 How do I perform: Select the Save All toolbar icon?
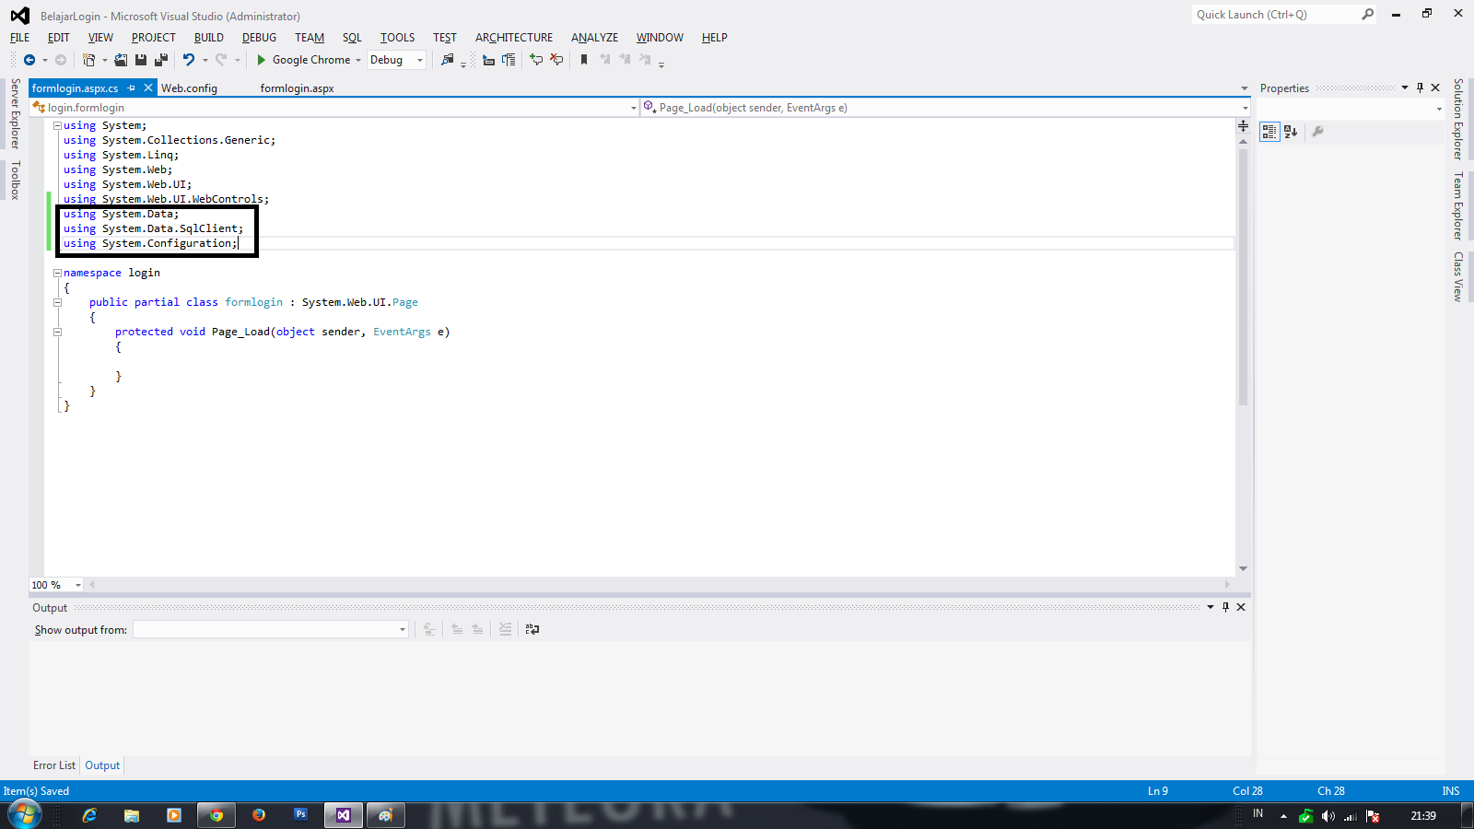[x=160, y=59]
